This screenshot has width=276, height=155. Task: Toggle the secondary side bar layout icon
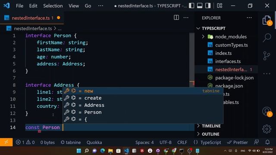click(x=208, y=6)
